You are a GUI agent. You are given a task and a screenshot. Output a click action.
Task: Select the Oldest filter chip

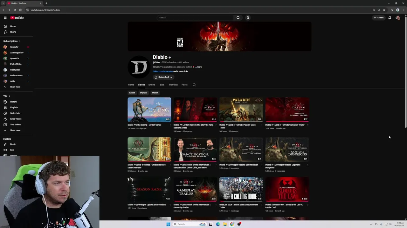(x=155, y=93)
